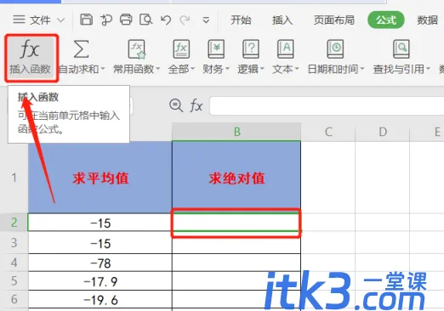Image resolution: width=444 pixels, height=311 pixels.
Task: Open the Lookup and Reference (查找与引用) icon
Action: click(x=401, y=49)
